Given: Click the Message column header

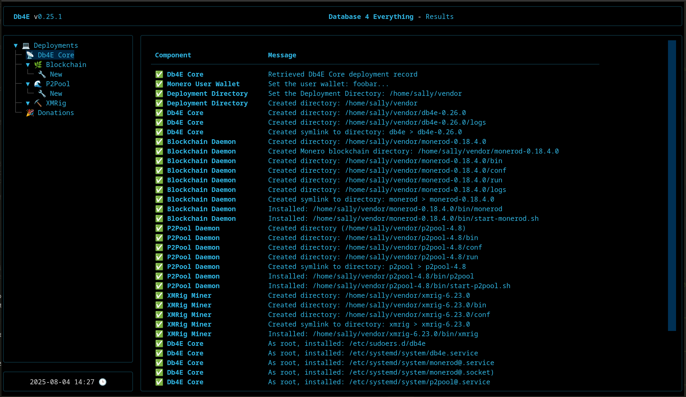Looking at the screenshot, I should point(282,55).
